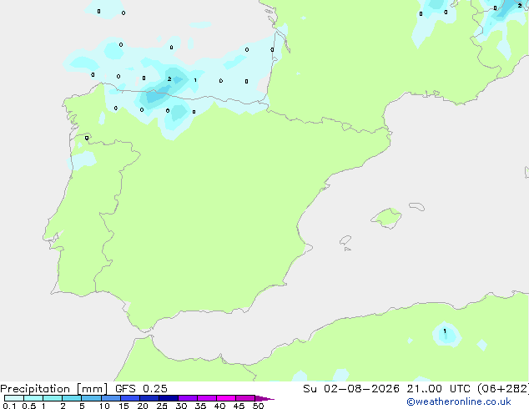The width and height of the screenshot is (529, 409).
Task: Click the Mallorca island on the map
Action: [387, 218]
